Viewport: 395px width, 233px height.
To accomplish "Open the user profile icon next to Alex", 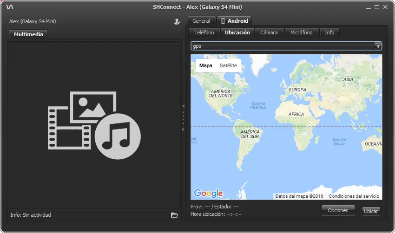I will click(x=177, y=22).
